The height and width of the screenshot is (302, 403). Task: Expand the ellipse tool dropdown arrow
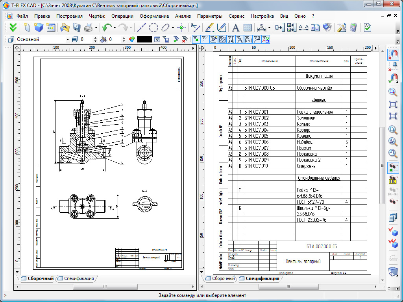[x=173, y=28]
